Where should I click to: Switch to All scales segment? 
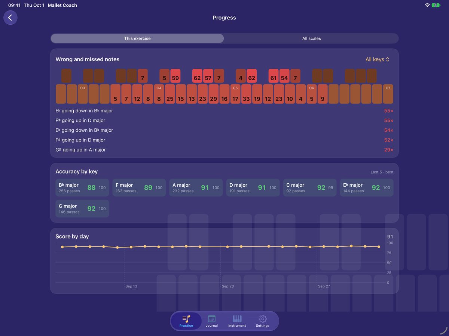[312, 38]
